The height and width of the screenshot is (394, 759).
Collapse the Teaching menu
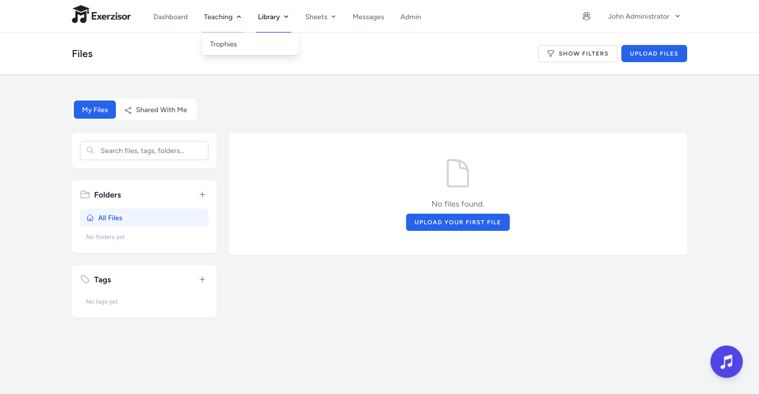223,17
